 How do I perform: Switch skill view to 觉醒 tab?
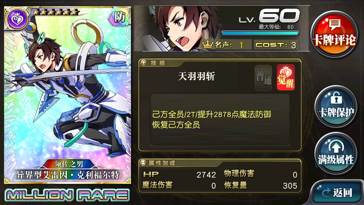[x=286, y=77]
